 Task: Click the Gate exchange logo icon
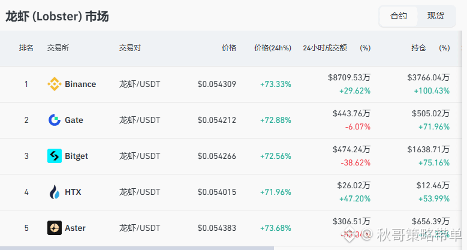click(55, 120)
